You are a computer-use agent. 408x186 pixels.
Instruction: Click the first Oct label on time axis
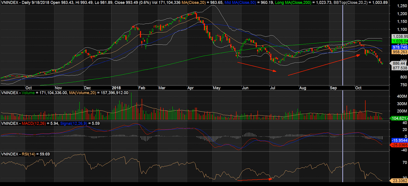pyautogui.click(x=28, y=88)
